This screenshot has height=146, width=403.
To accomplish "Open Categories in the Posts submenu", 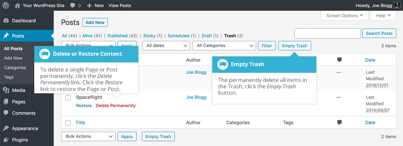I will point(15,67).
